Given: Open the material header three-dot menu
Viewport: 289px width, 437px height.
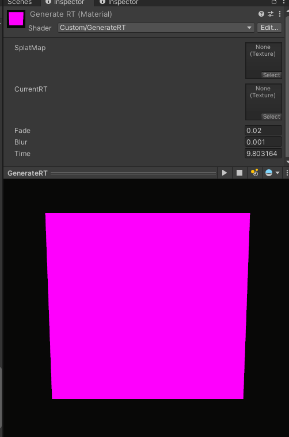Looking at the screenshot, I should pyautogui.click(x=280, y=14).
